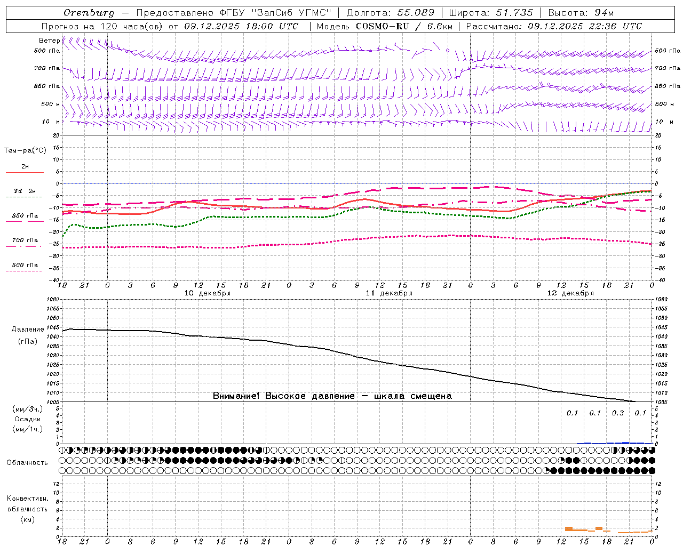Click the pink dotted line sample under '500 гПа' legend
Viewport: 683px width, 546px height.
pos(24,271)
